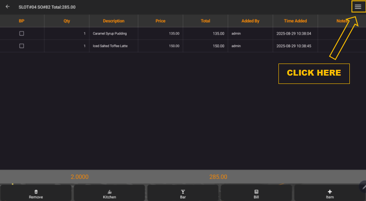Screen dimensions: 366x201
Task: Click the round floating icon at right edge
Action: (363, 186)
